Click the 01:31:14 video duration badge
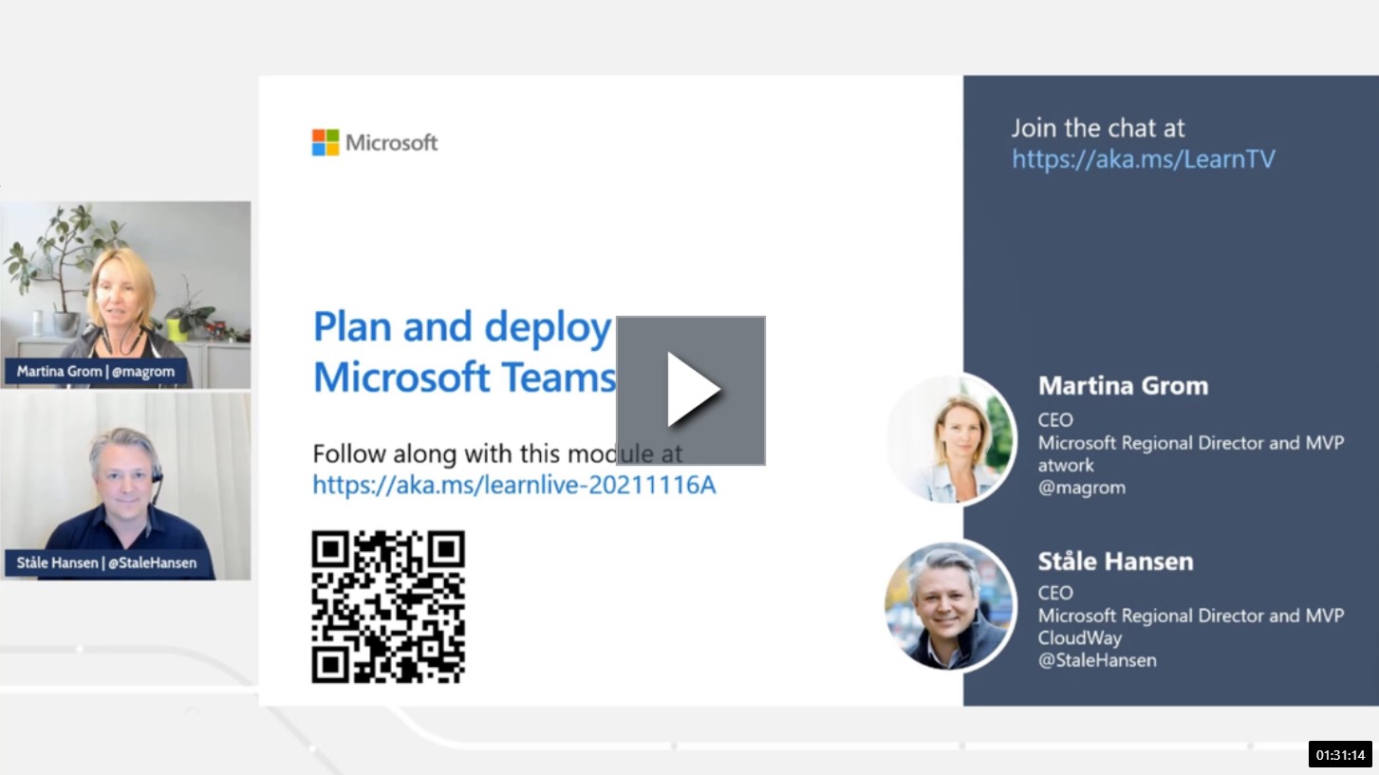 click(1340, 755)
